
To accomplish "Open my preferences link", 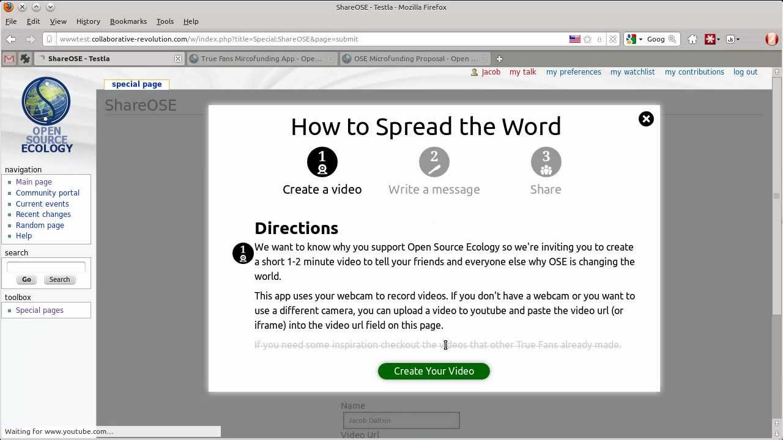I will coord(574,72).
